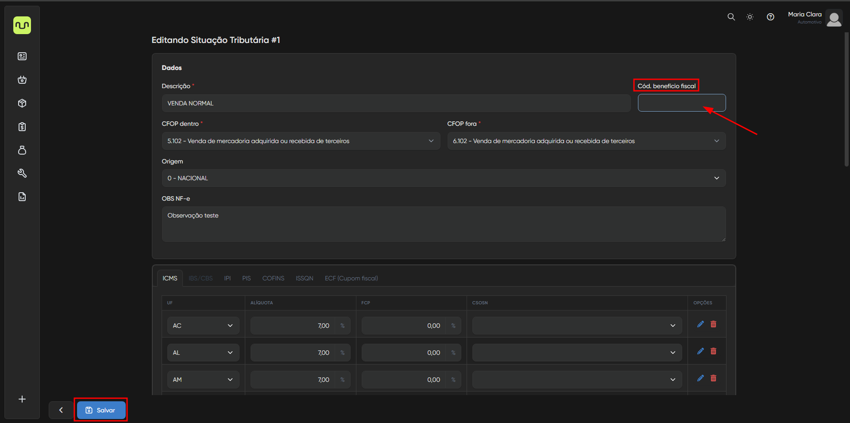
Task: Open the shopping basket sidebar icon
Action: 22,80
